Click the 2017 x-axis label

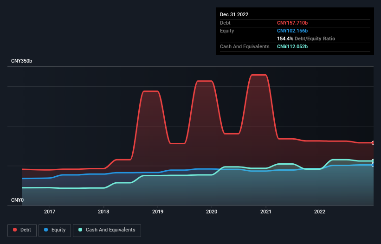click(x=50, y=212)
